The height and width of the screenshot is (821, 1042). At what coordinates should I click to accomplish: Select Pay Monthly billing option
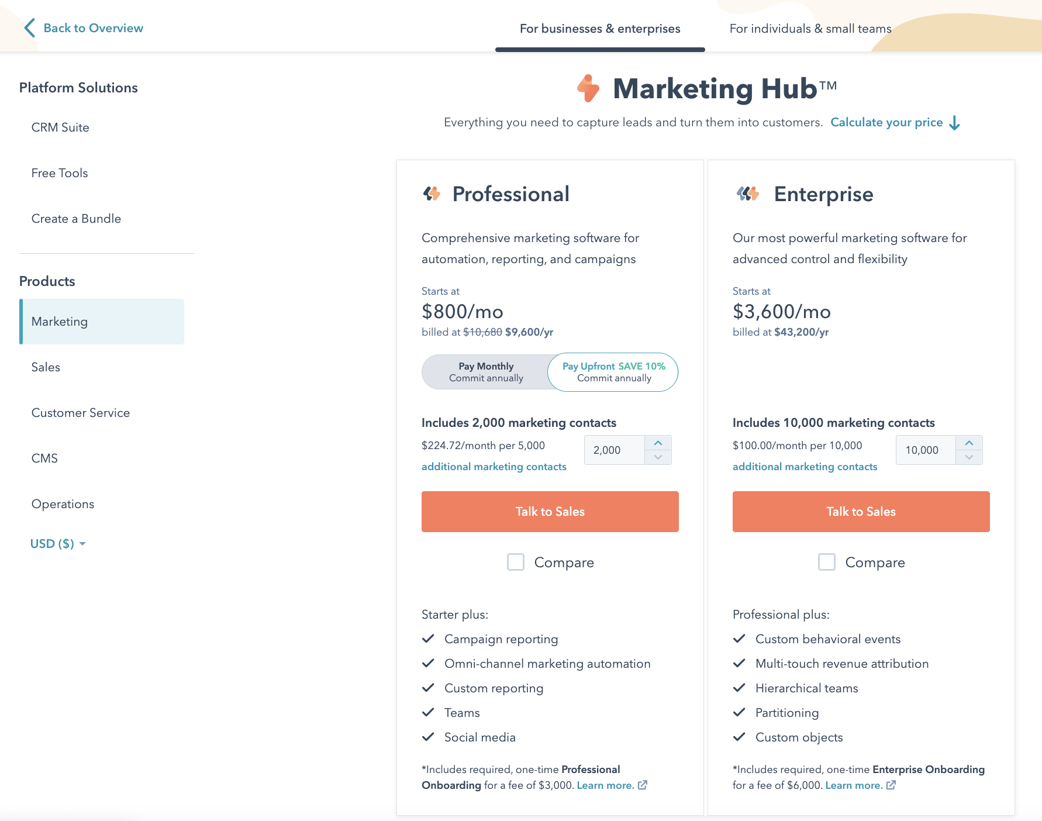click(486, 372)
